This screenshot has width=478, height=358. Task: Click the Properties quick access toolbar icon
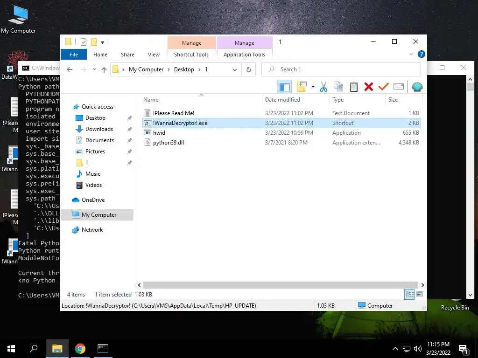(x=83, y=42)
